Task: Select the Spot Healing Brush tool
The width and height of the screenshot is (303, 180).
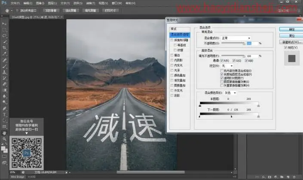Action: (4, 60)
